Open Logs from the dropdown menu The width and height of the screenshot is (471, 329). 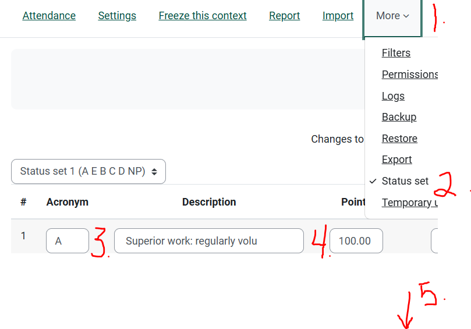393,96
